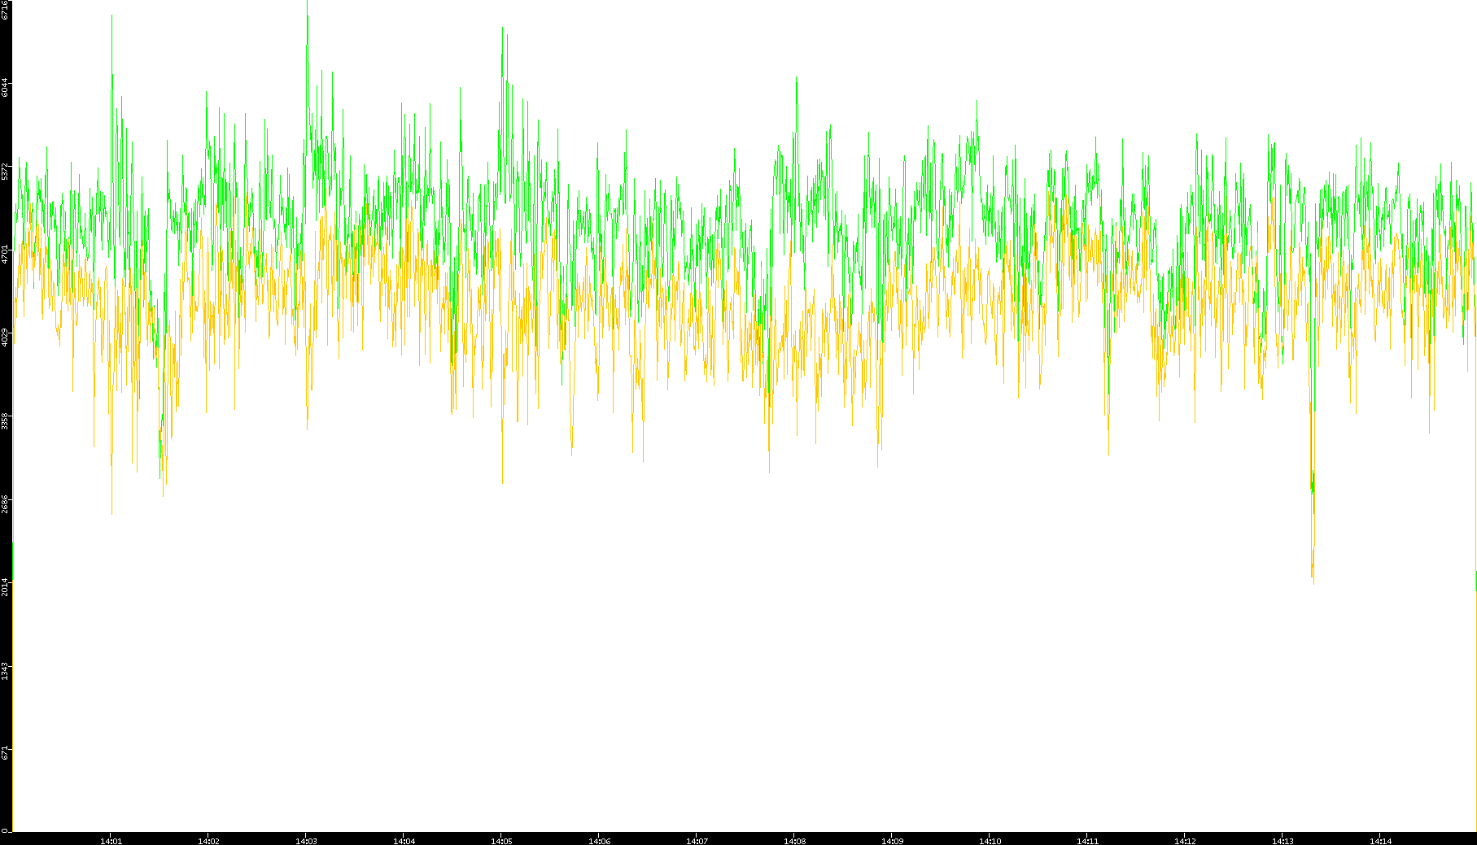Click the 3358 value axis label
The width and height of the screenshot is (1477, 845).
click(x=6, y=420)
